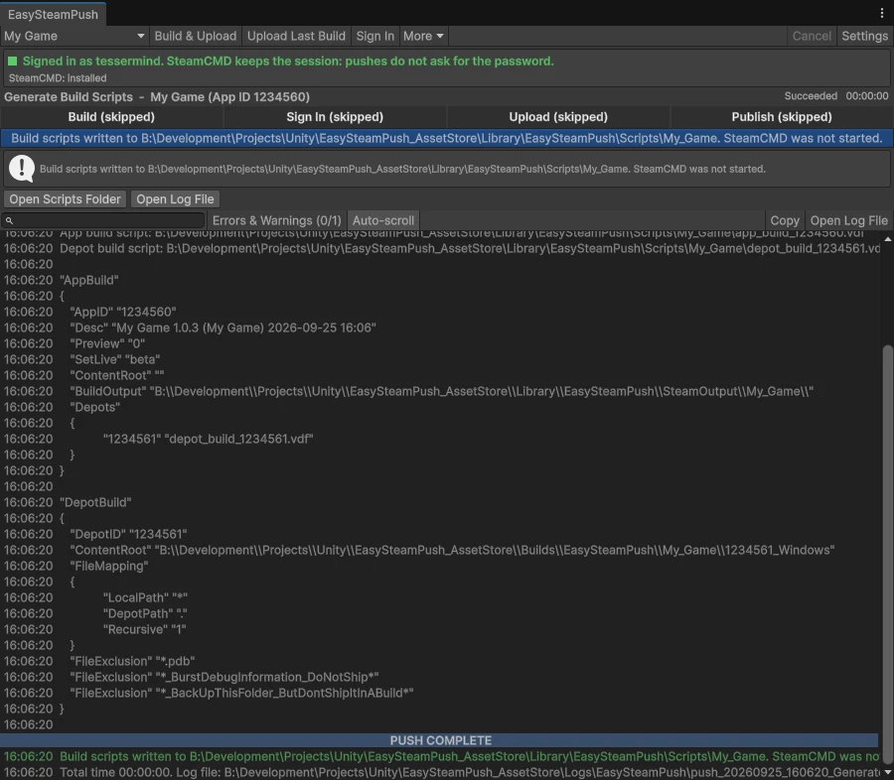
Task: Select the BackUpThisFolder_ButDontShipItInABuild exclusion line
Action: (x=440, y=694)
